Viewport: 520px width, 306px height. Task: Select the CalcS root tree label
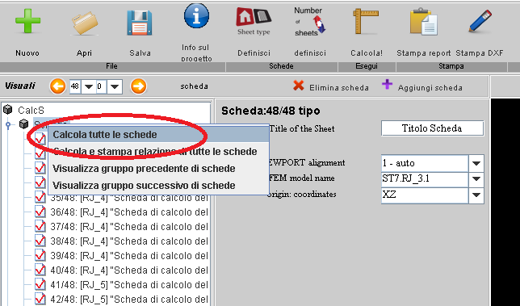click(x=31, y=110)
